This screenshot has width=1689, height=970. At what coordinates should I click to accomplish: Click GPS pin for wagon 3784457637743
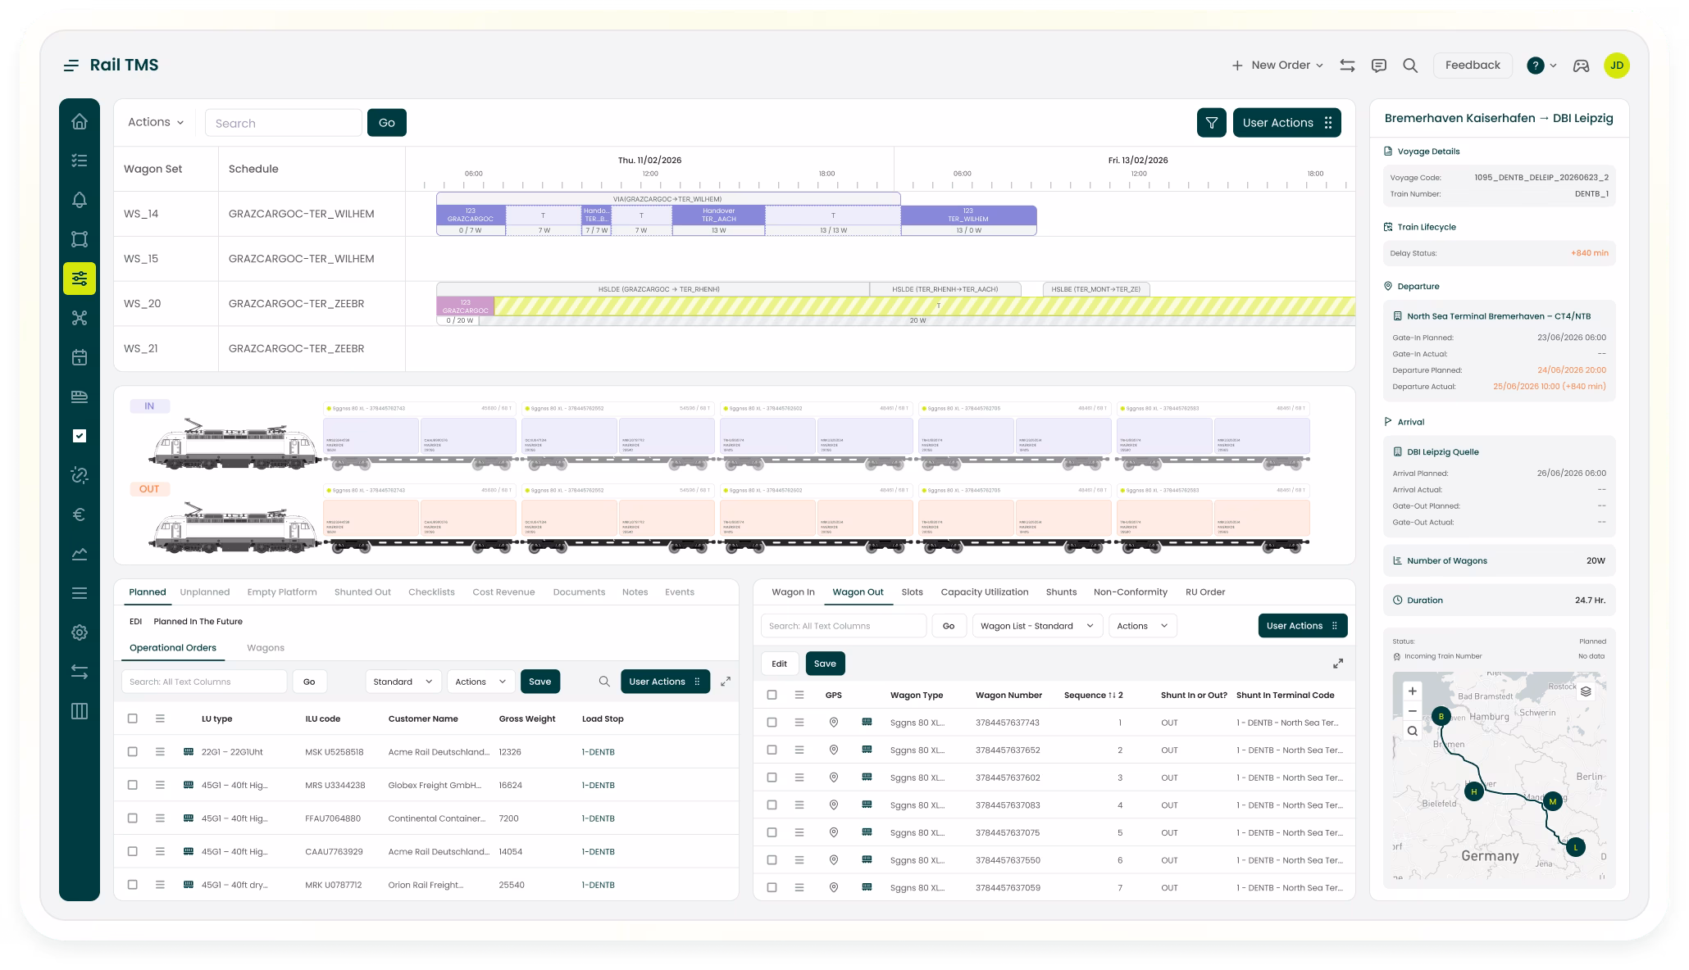834,723
